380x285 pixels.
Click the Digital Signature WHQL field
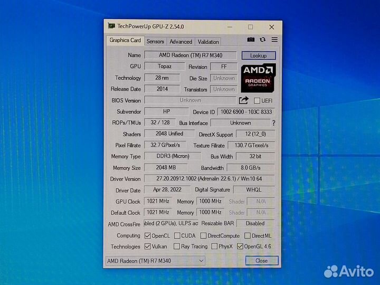pyautogui.click(x=254, y=190)
